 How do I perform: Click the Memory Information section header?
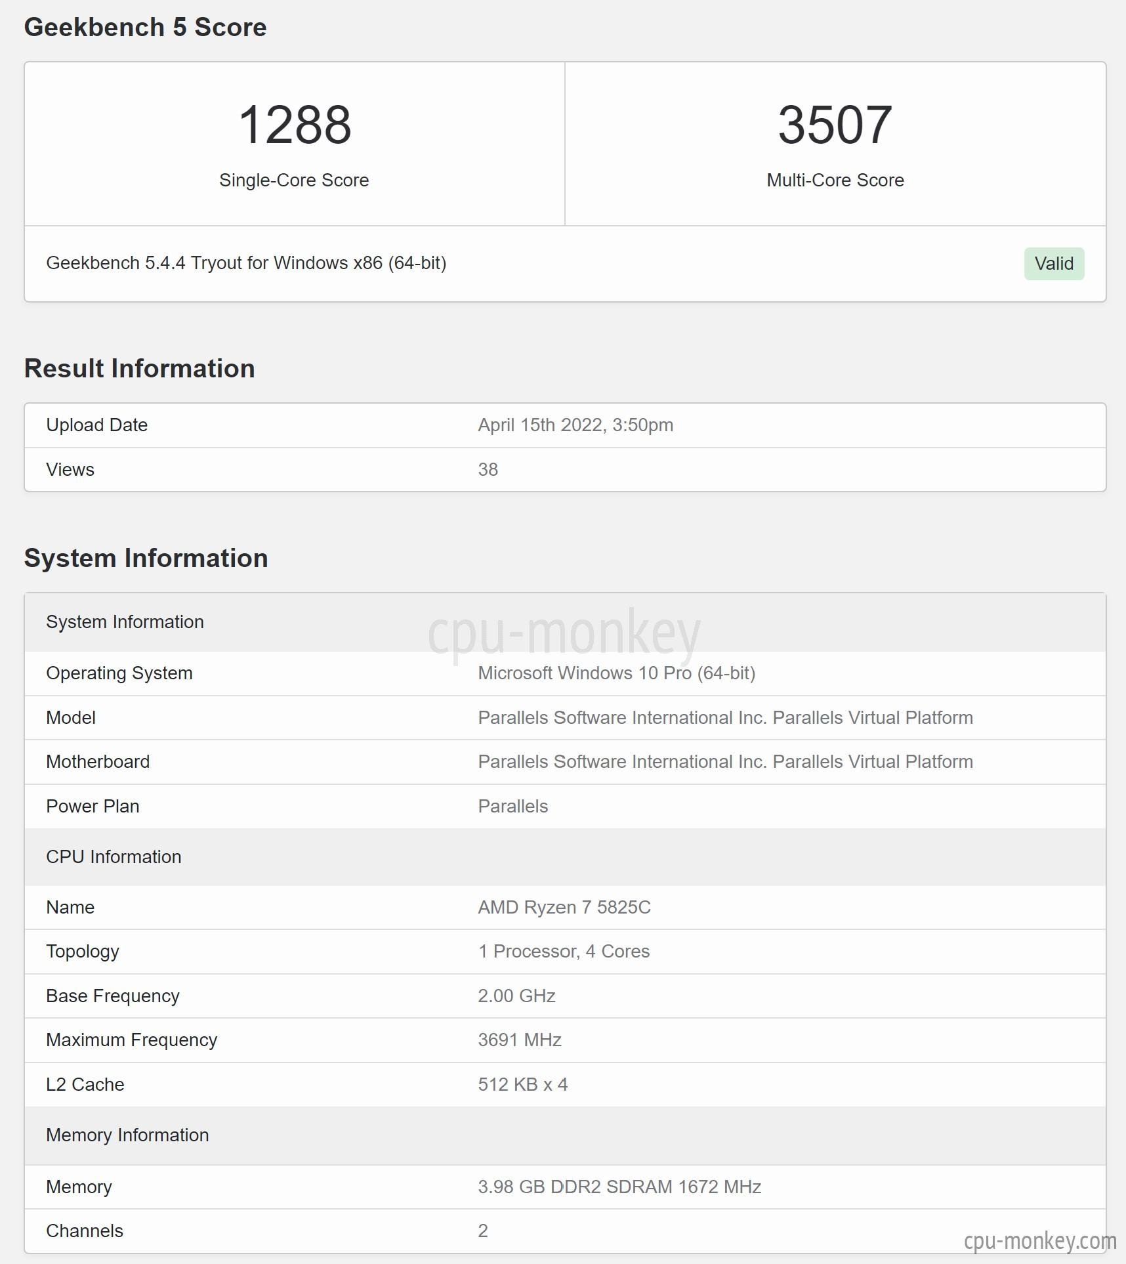(x=565, y=1136)
